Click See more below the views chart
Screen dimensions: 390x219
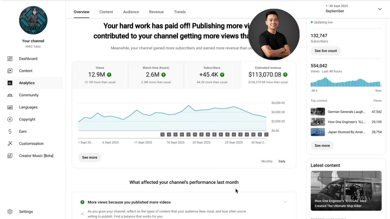(x=89, y=157)
